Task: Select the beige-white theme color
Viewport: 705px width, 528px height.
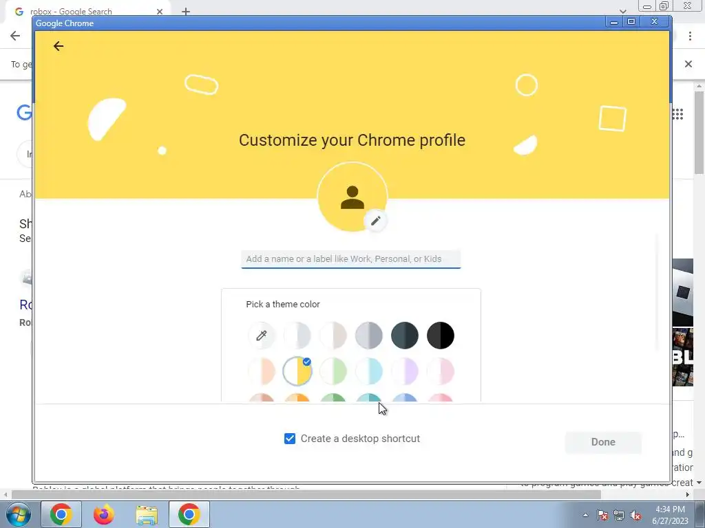Action: pos(333,335)
